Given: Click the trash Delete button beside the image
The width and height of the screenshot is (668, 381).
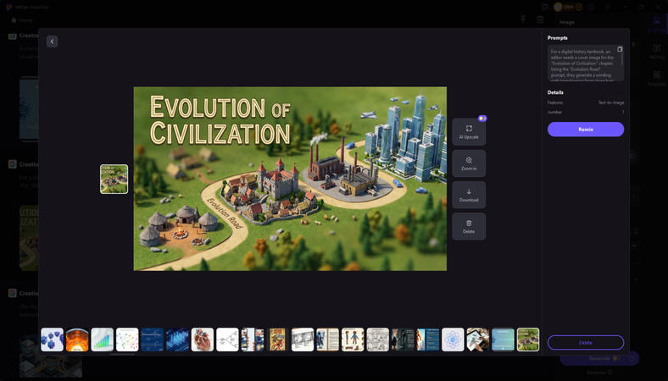Looking at the screenshot, I should point(469,226).
